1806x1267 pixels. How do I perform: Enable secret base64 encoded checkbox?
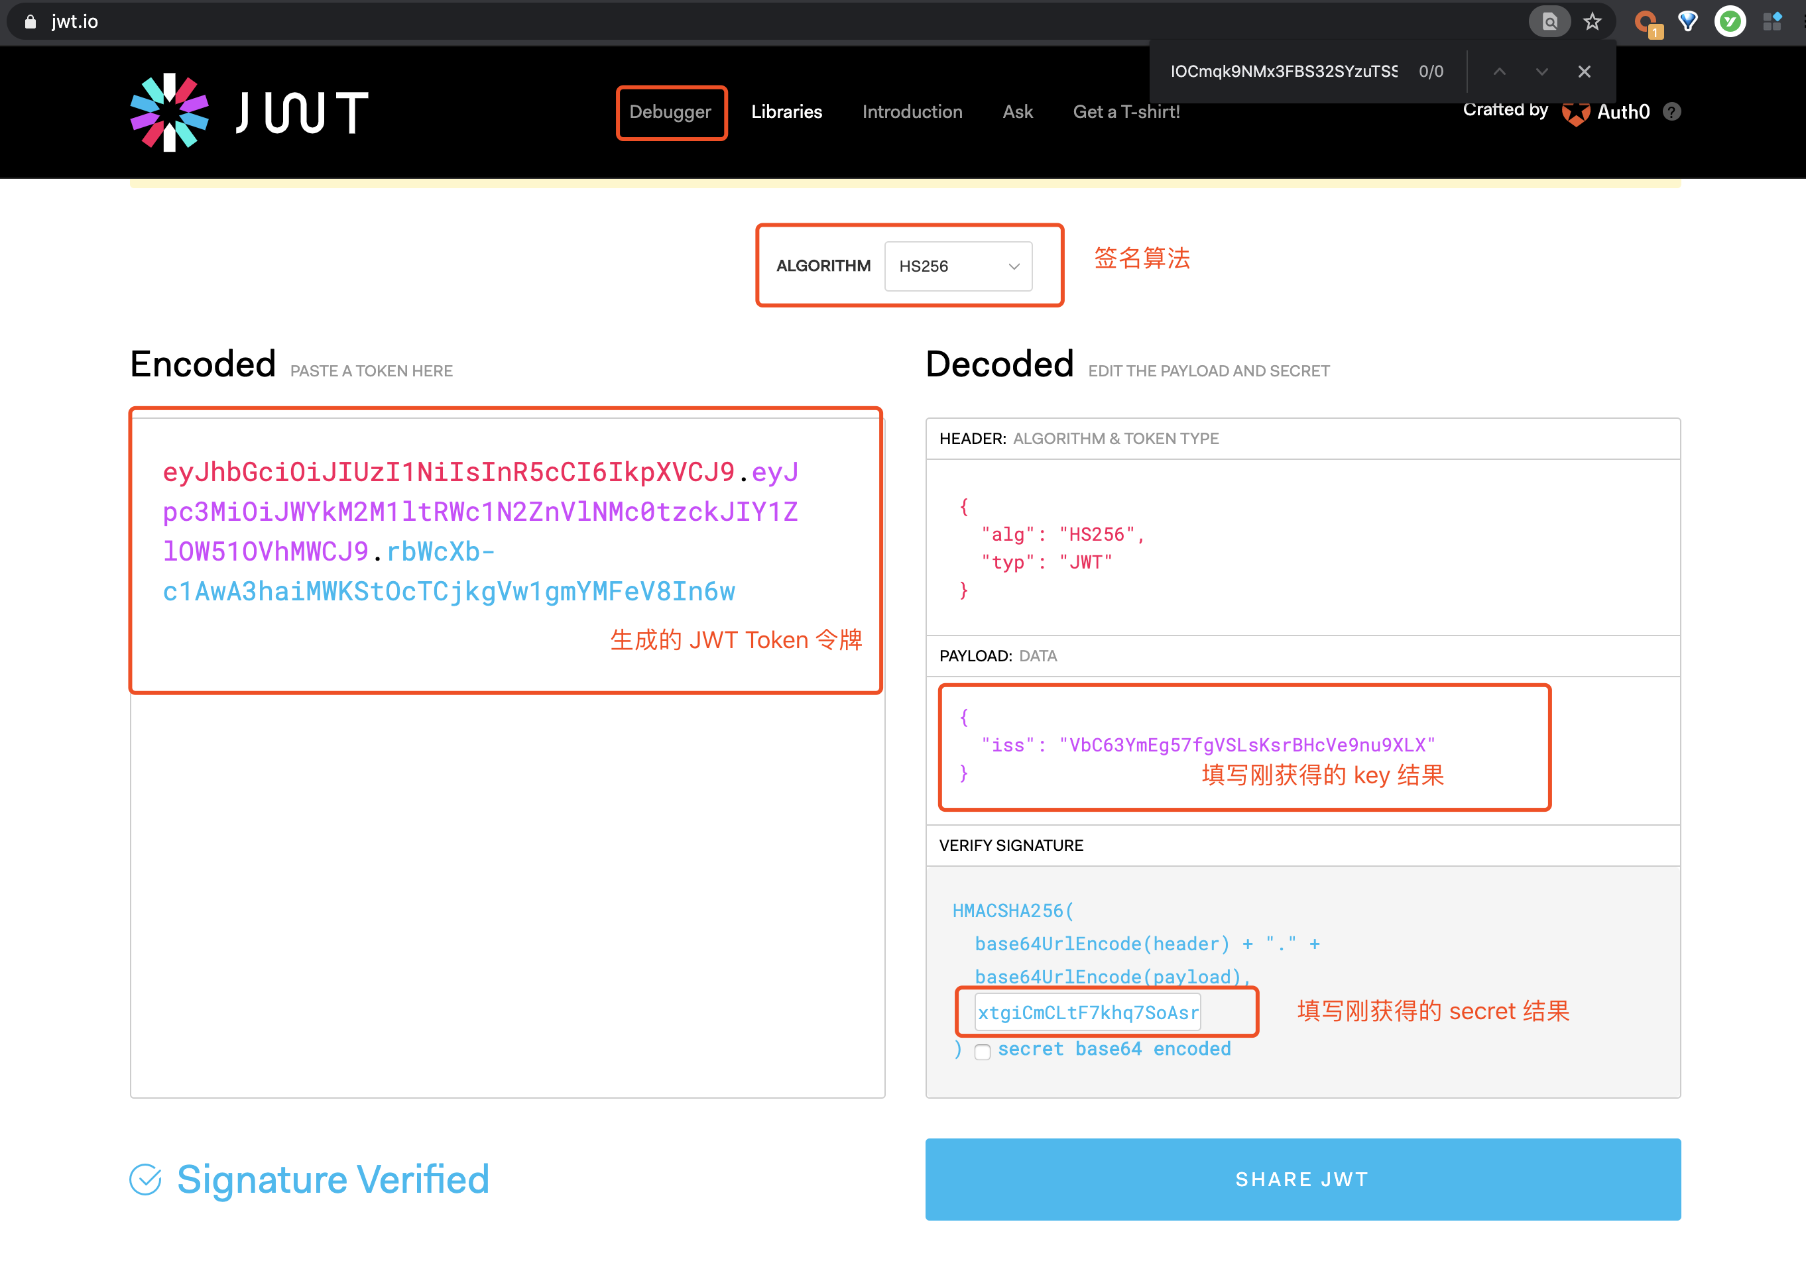pyautogui.click(x=983, y=1052)
